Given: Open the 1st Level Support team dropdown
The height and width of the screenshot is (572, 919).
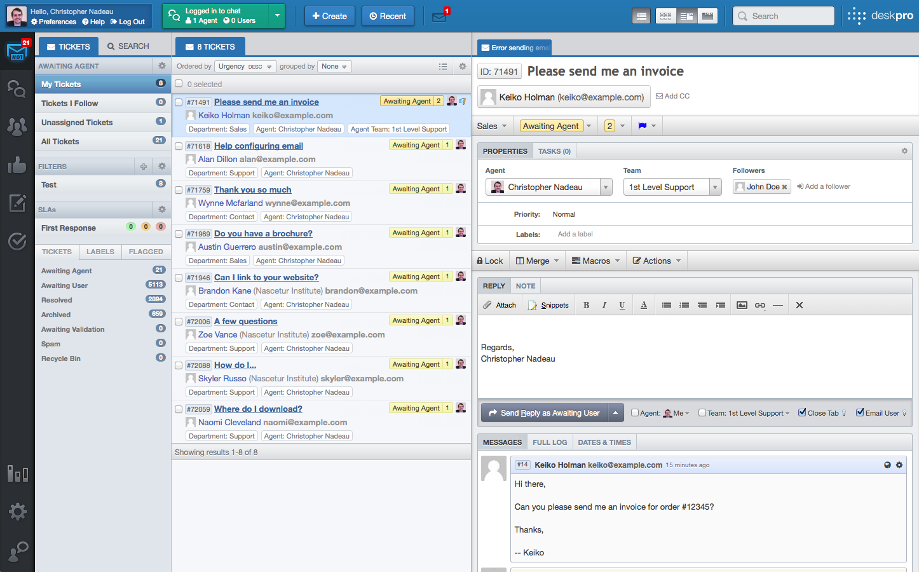Looking at the screenshot, I should [x=672, y=187].
